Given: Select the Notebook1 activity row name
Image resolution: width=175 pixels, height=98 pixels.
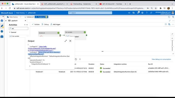Looking at the screenshot, I should pyautogui.click(x=39, y=72).
